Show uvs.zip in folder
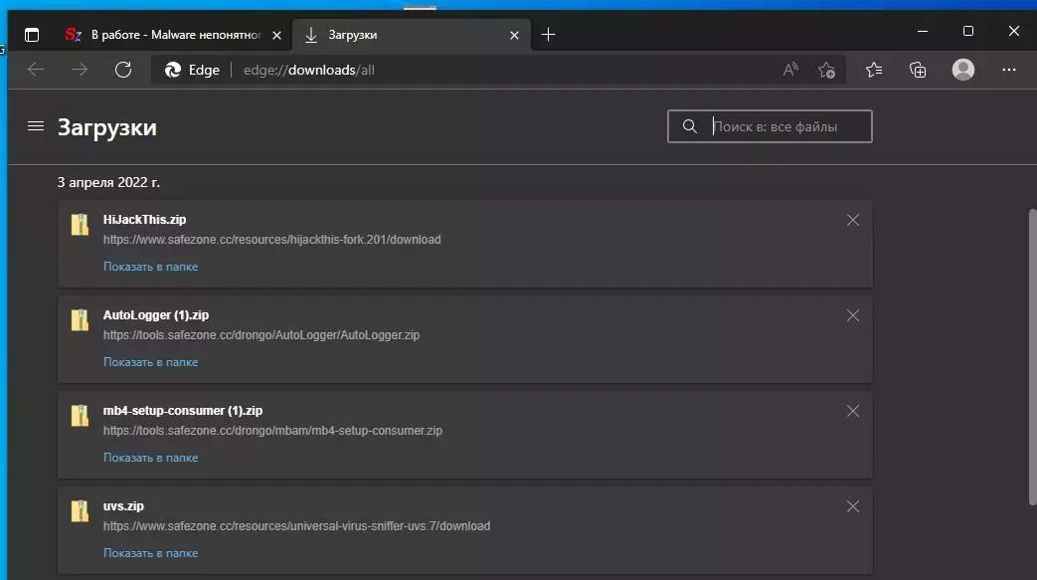1037x580 pixels. click(x=150, y=553)
